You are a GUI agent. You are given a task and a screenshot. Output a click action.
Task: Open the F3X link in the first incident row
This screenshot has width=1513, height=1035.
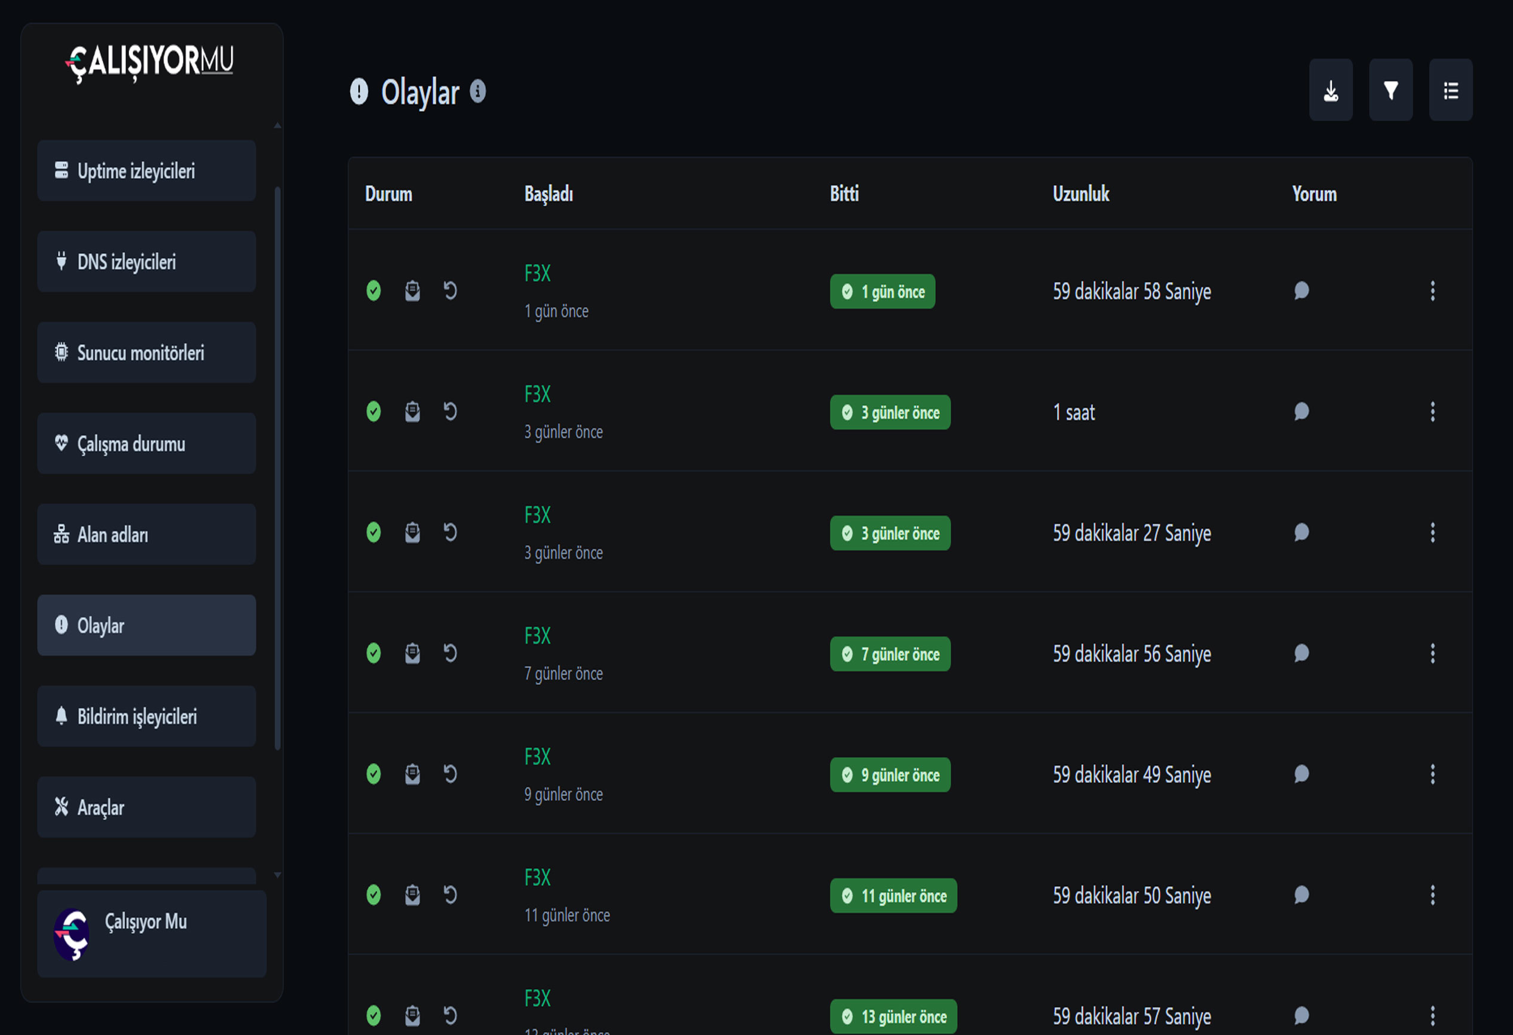click(x=538, y=274)
